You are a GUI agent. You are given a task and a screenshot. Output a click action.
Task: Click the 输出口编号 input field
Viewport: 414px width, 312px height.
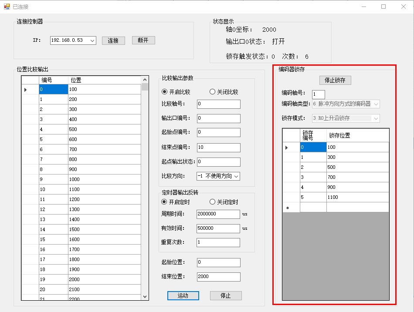[x=219, y=118]
